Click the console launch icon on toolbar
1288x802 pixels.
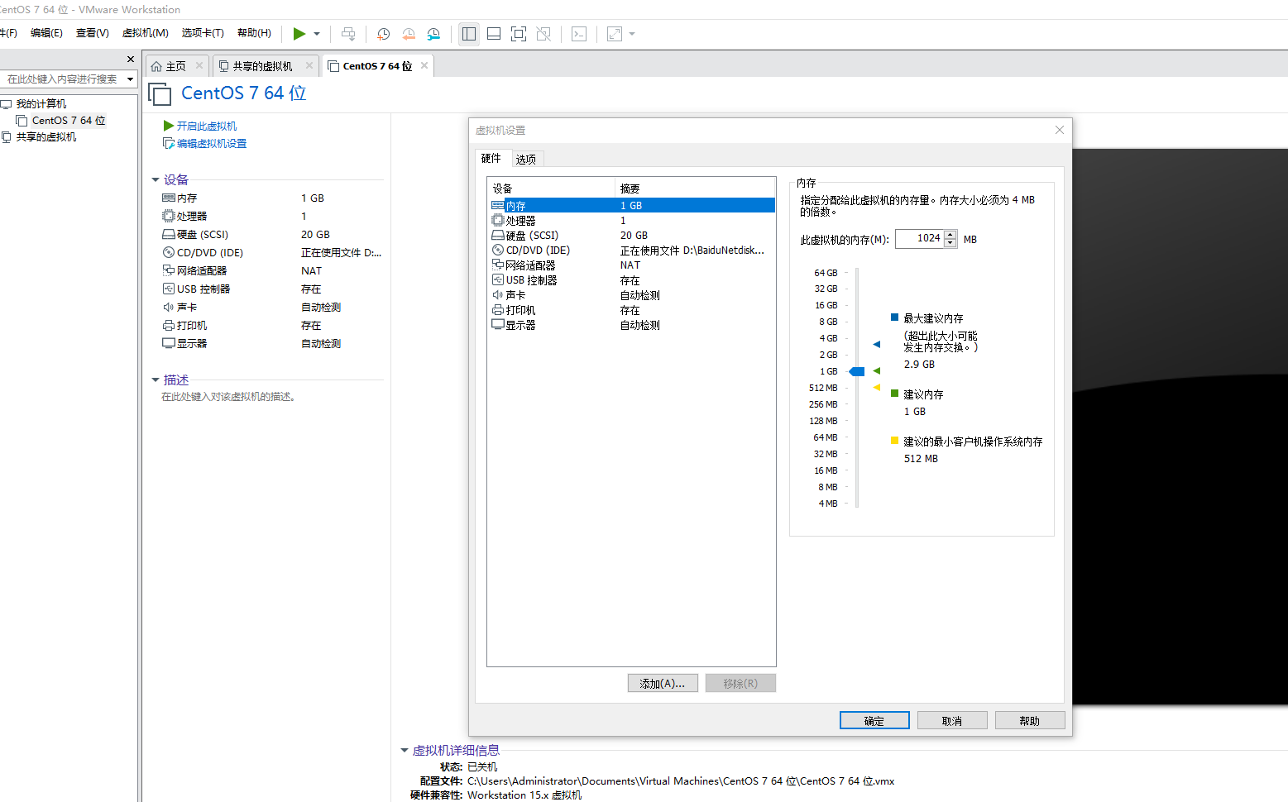tap(578, 34)
